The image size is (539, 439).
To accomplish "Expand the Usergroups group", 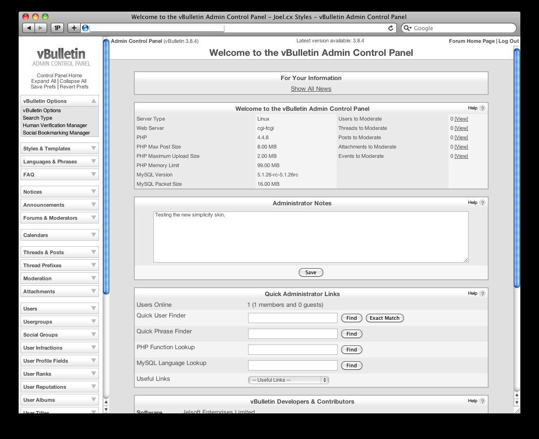I will point(94,321).
